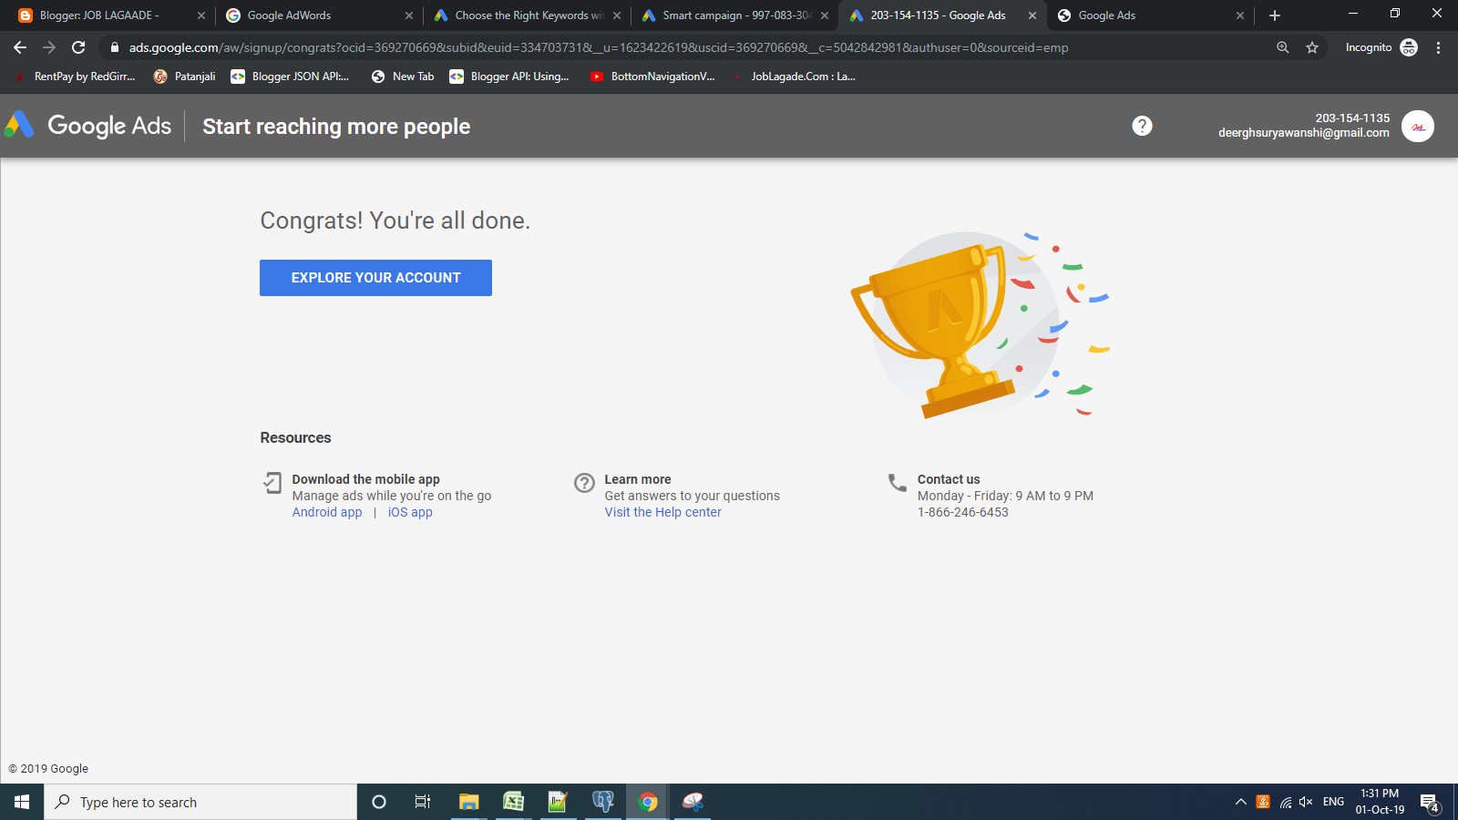Screen dimensions: 1458x820
Task: Close the Choose the Right Keywords tab
Action: click(x=617, y=15)
